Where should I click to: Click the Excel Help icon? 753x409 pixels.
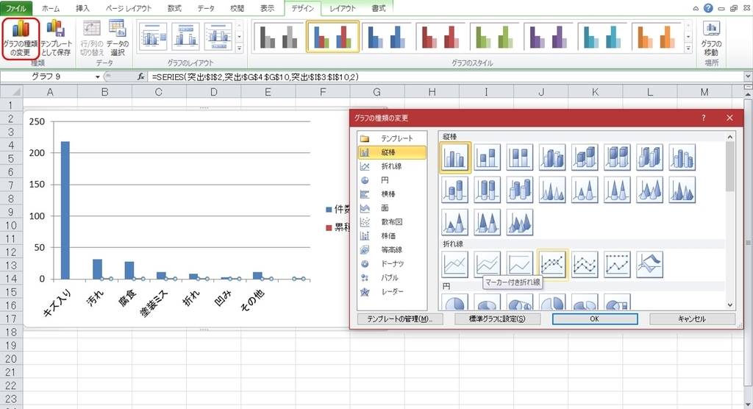point(708,8)
